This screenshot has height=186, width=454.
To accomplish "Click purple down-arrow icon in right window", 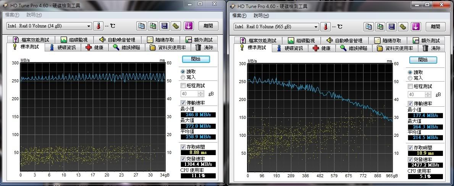I will click(x=416, y=27).
